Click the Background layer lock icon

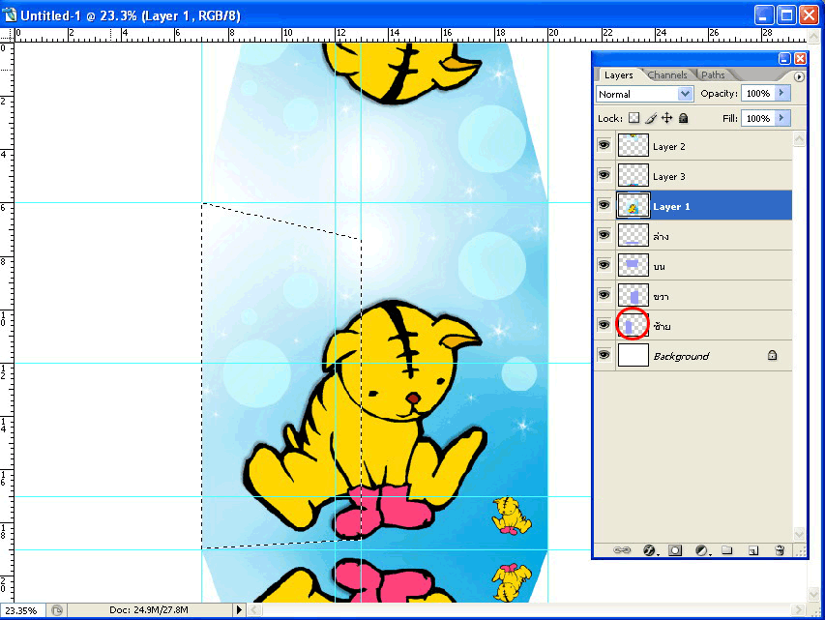pos(772,355)
